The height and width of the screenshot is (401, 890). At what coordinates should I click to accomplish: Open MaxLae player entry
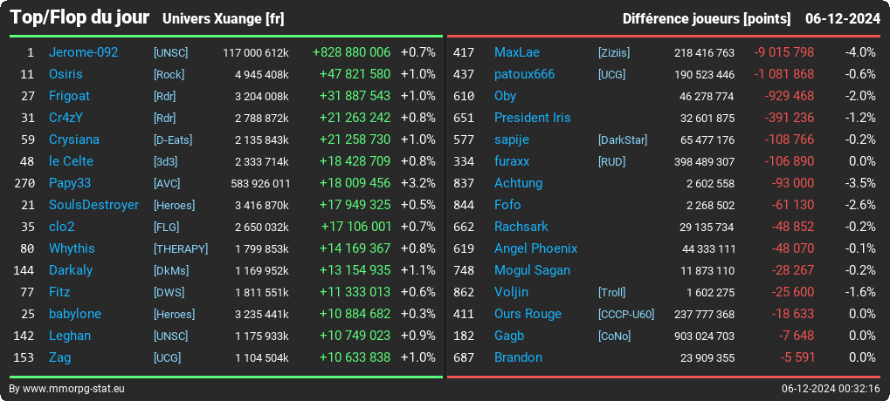pyautogui.click(x=517, y=52)
